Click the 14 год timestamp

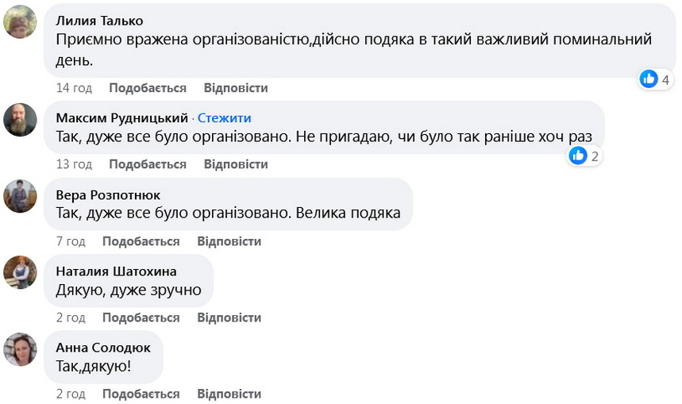click(74, 88)
